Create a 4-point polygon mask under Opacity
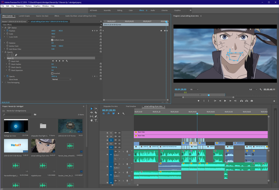 click(12, 55)
